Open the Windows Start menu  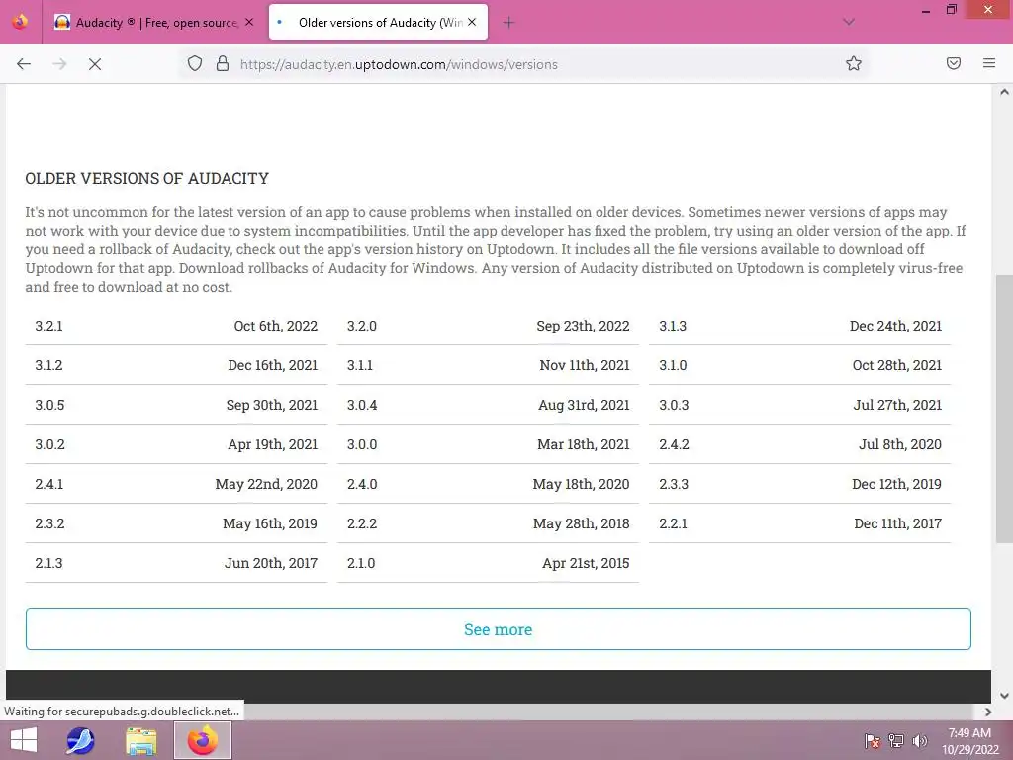pyautogui.click(x=24, y=740)
